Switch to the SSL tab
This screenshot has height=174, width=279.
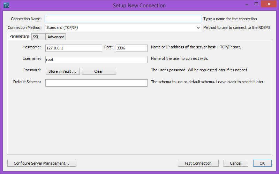[38, 37]
